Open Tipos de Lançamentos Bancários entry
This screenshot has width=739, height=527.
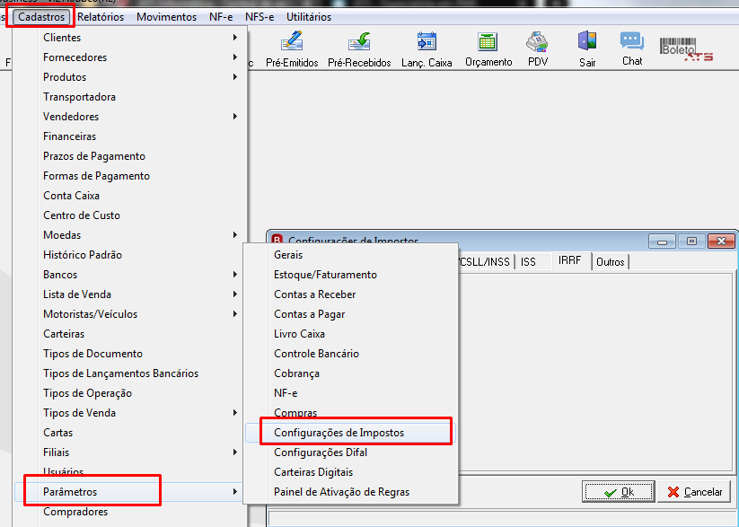(130, 373)
